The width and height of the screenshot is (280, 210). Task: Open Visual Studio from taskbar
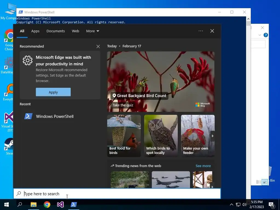(x=60, y=205)
